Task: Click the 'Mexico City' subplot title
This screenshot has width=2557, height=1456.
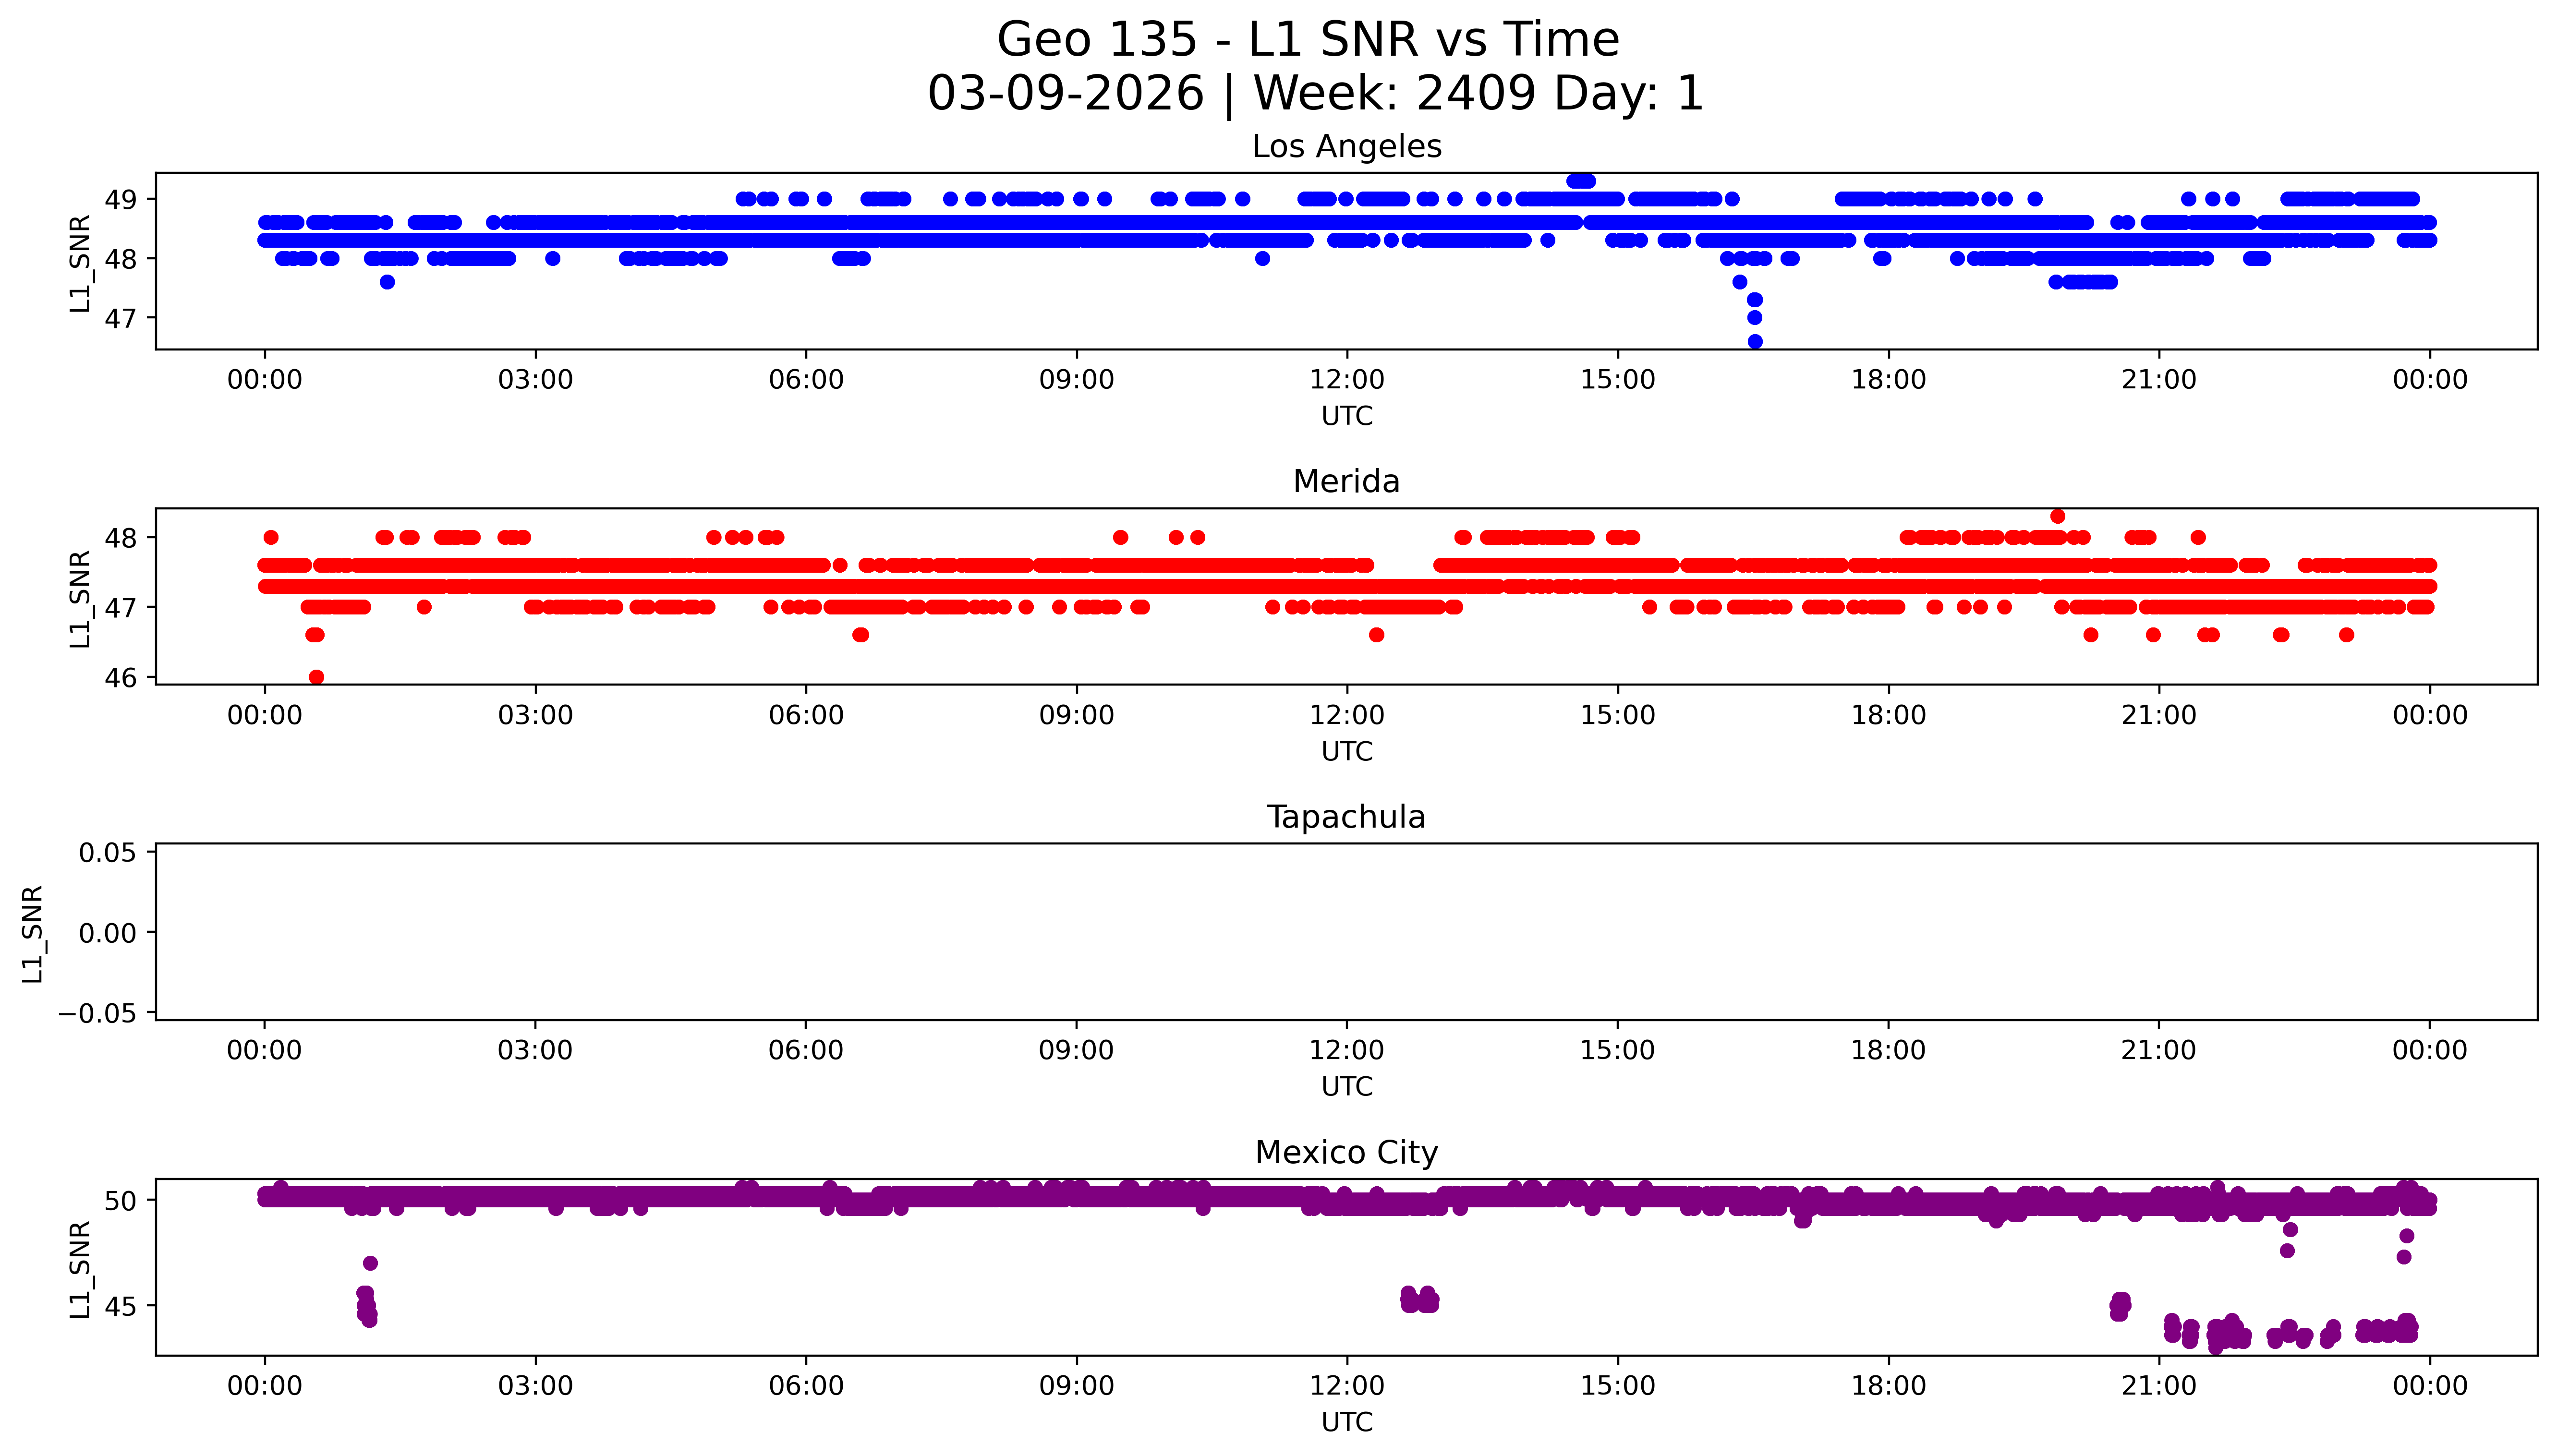Action: click(1346, 1153)
